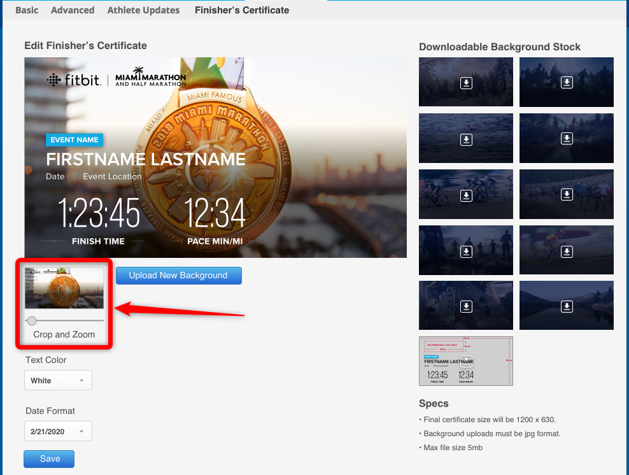Click the Event Location text on certificate

pyautogui.click(x=112, y=176)
